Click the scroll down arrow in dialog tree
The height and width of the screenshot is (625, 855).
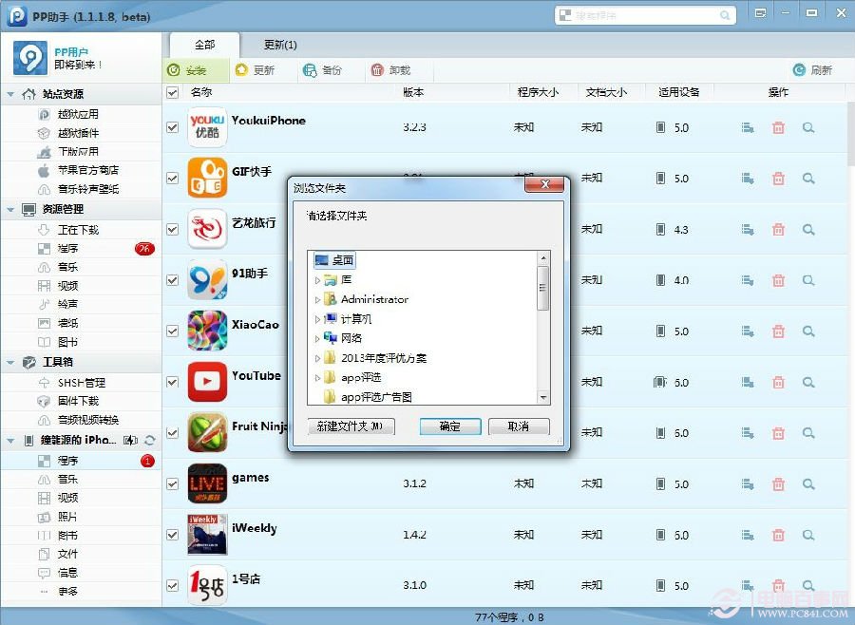tap(542, 398)
